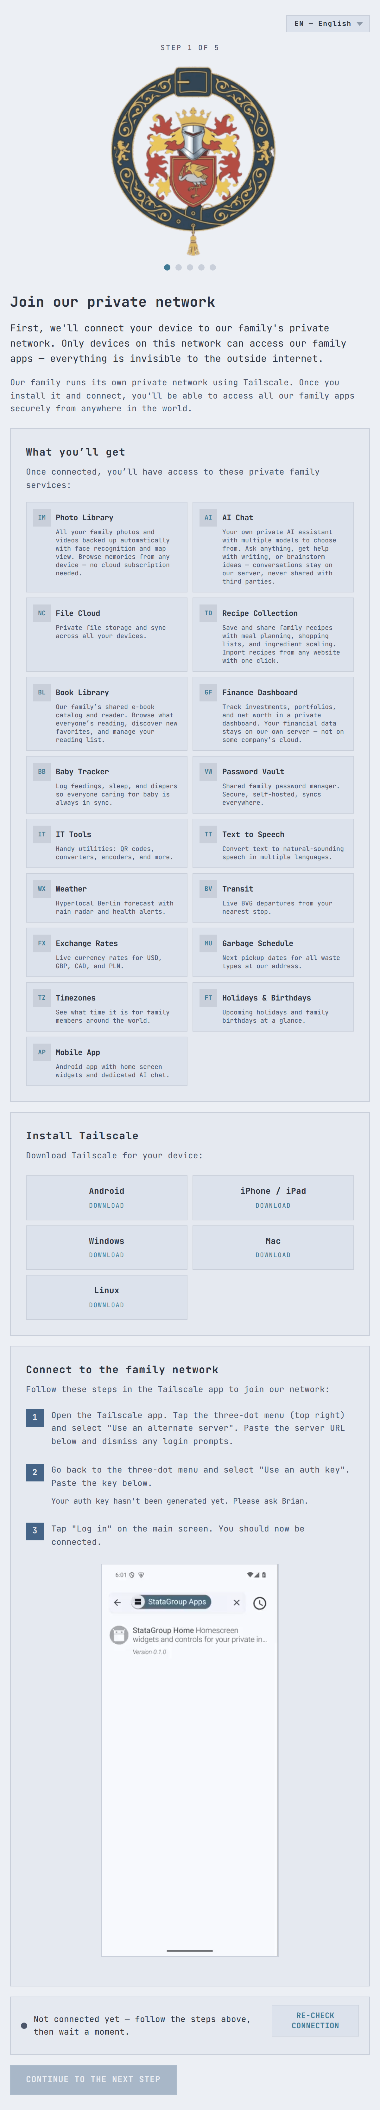380x2110 pixels.
Task: Download Tailscale for Linux
Action: coord(106,1297)
